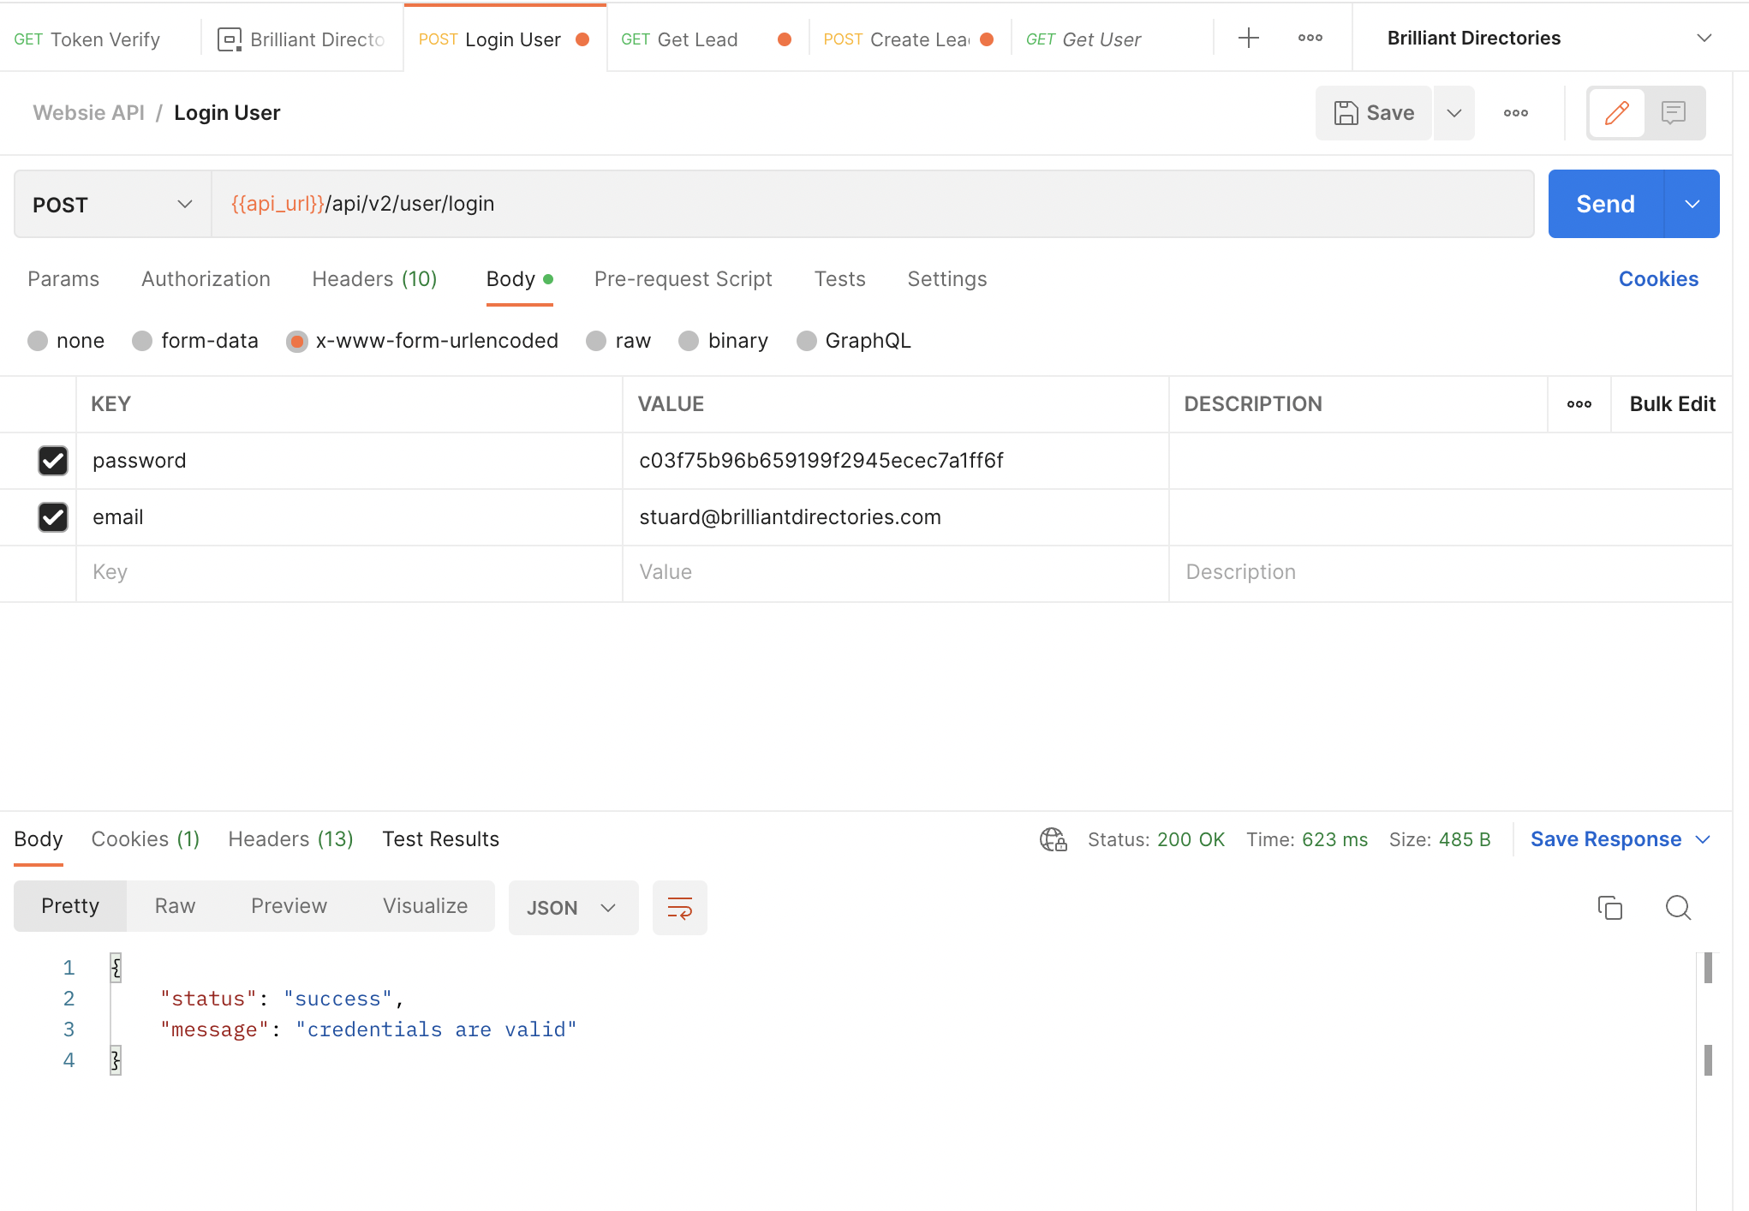Click the request URL input field
Screen dimensions: 1749x1211
pos(872,204)
